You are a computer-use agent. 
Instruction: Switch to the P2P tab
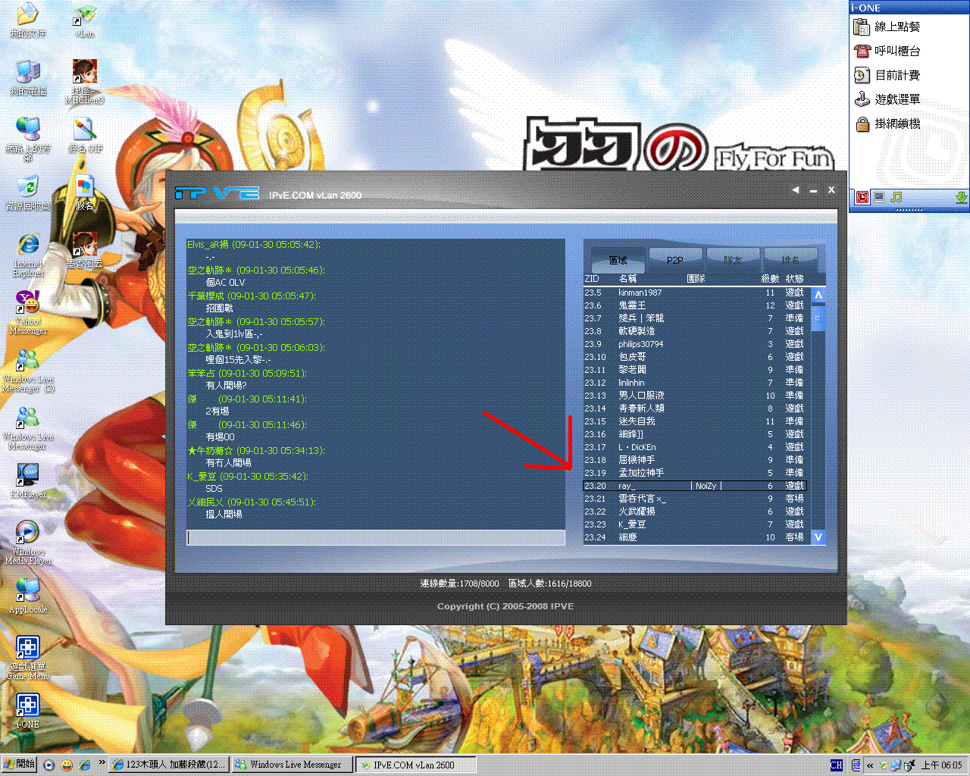pos(674,258)
